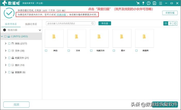This screenshot has height=110, width=181.
Task: Click the save scan result icon
Action: coord(154,3)
